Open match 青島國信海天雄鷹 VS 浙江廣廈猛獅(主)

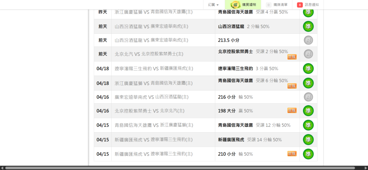coord(154,125)
